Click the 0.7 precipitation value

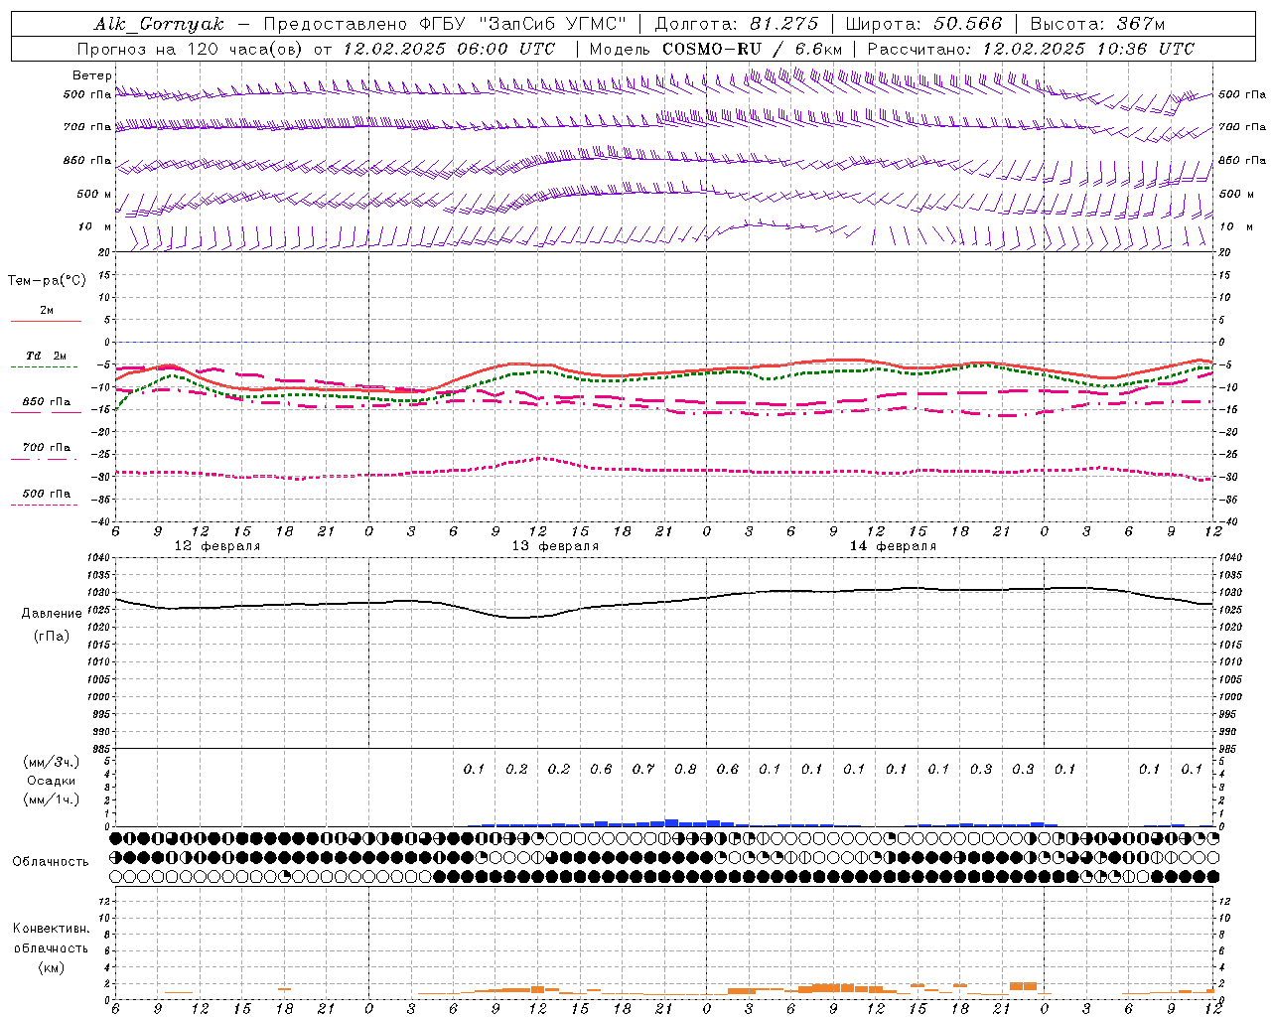coord(643,770)
